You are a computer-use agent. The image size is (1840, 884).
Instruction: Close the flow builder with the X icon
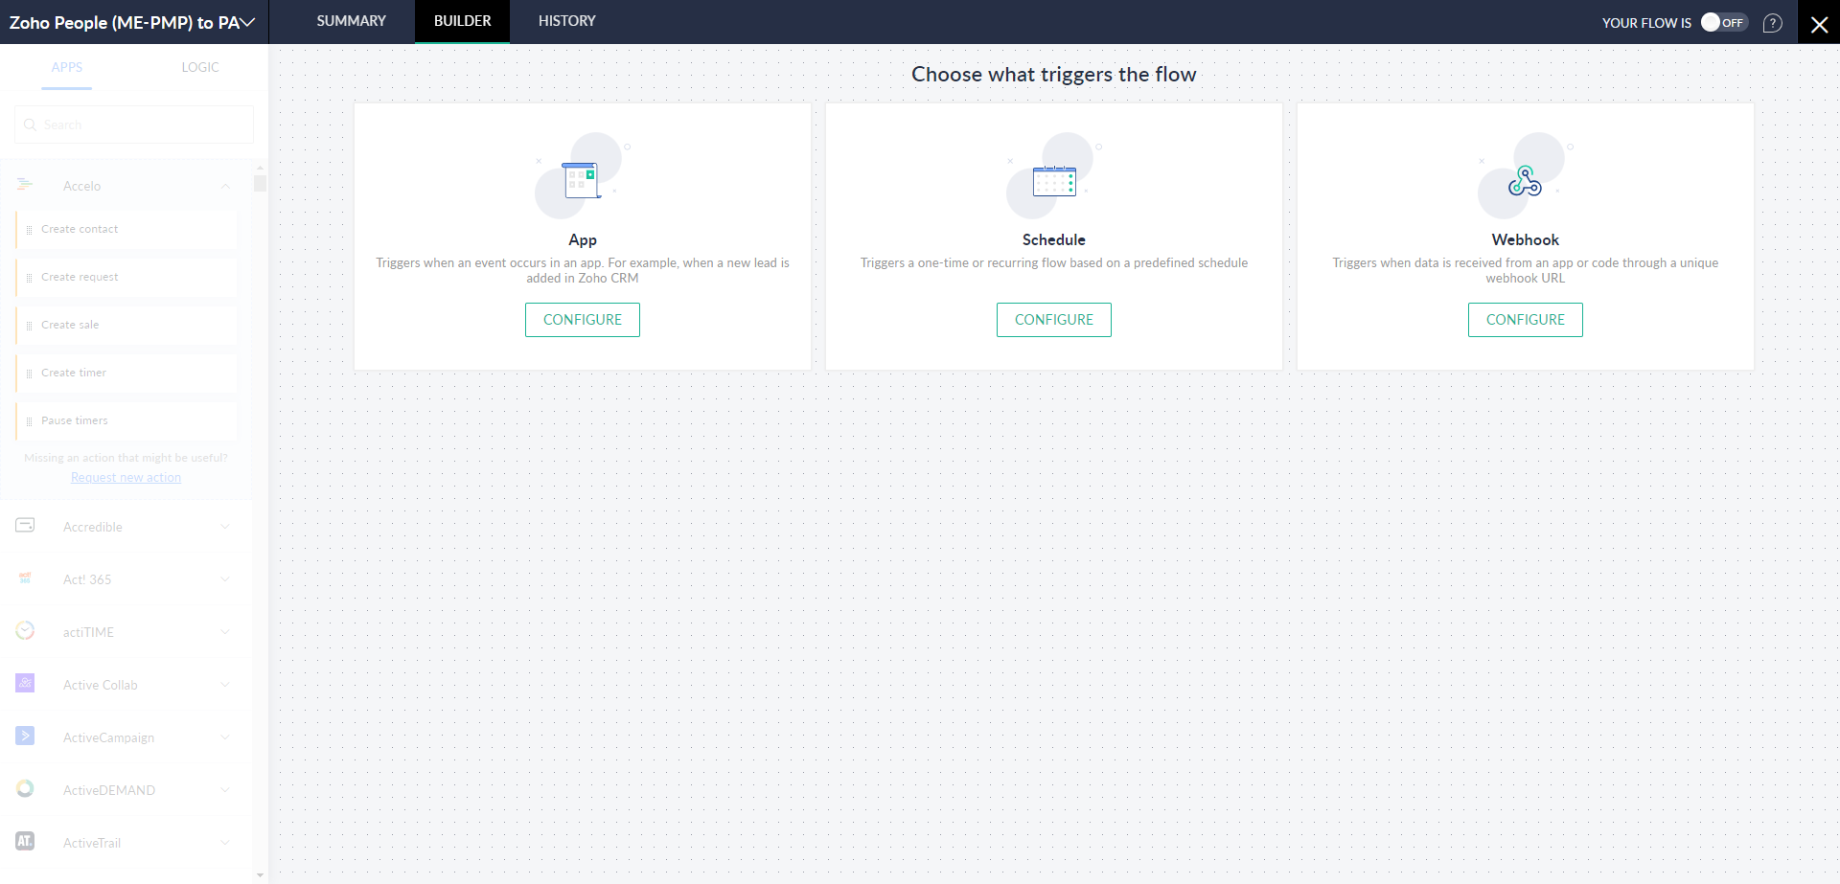pyautogui.click(x=1819, y=24)
